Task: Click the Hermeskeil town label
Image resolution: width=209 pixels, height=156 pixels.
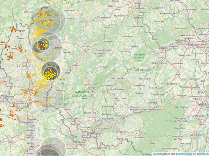Action: 90,85
